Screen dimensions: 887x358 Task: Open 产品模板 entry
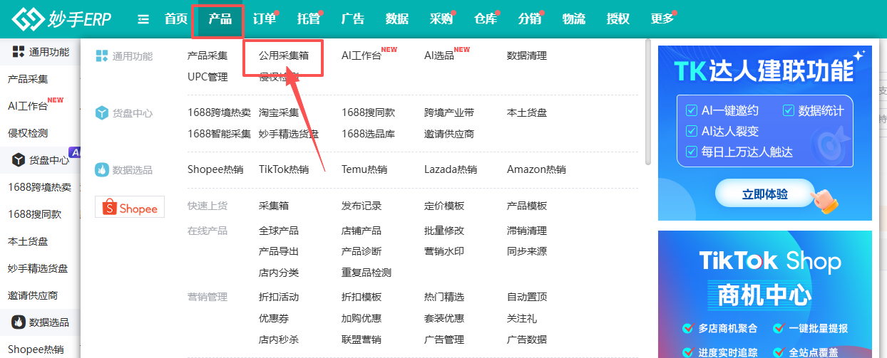[527, 206]
